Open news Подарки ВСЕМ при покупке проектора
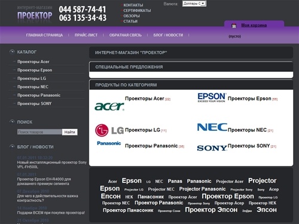The image size is (299, 224). click(51, 213)
